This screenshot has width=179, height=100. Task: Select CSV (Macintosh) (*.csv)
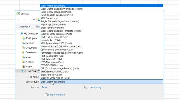pos(102,62)
